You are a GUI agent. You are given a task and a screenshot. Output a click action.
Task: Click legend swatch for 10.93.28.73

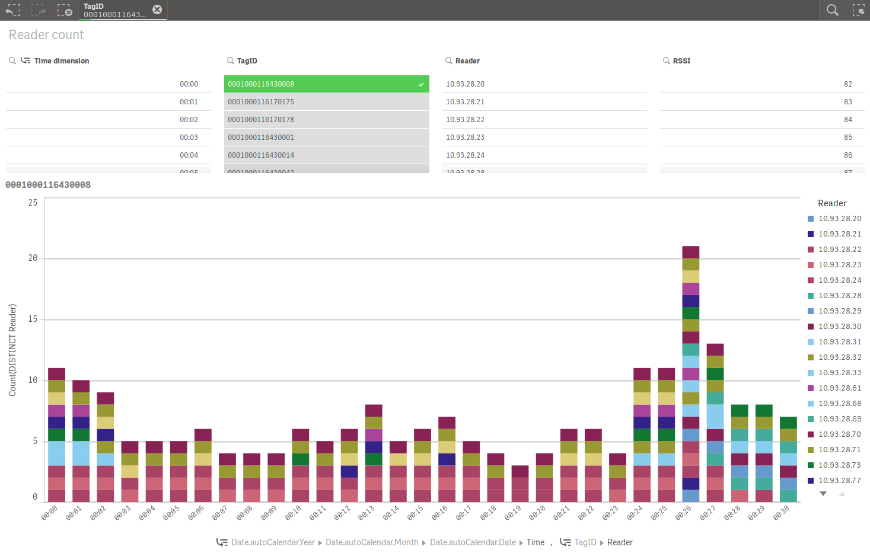click(811, 465)
